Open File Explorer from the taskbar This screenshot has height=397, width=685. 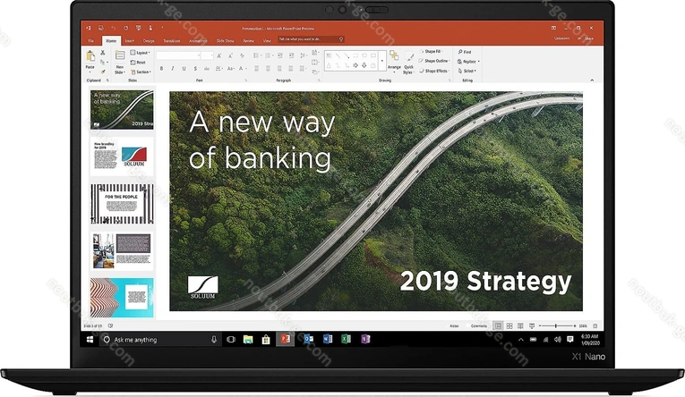click(247, 339)
